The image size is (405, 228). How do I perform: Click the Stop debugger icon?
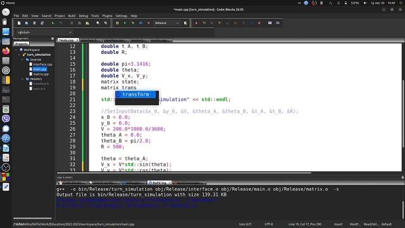259,23
